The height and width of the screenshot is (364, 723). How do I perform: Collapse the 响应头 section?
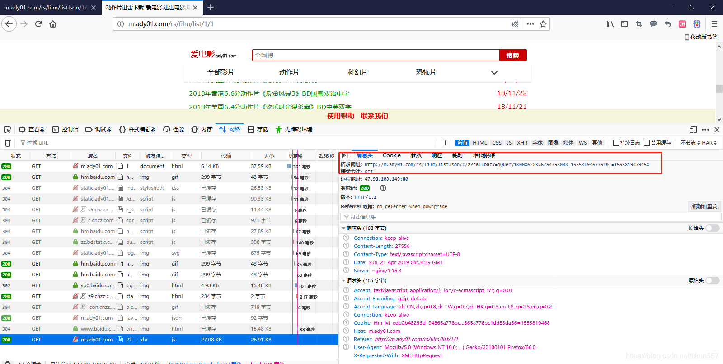(x=343, y=228)
